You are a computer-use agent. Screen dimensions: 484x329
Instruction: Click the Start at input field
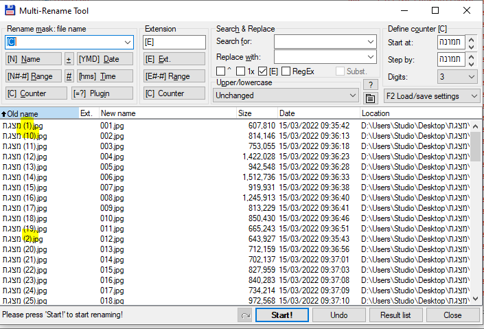pos(451,43)
